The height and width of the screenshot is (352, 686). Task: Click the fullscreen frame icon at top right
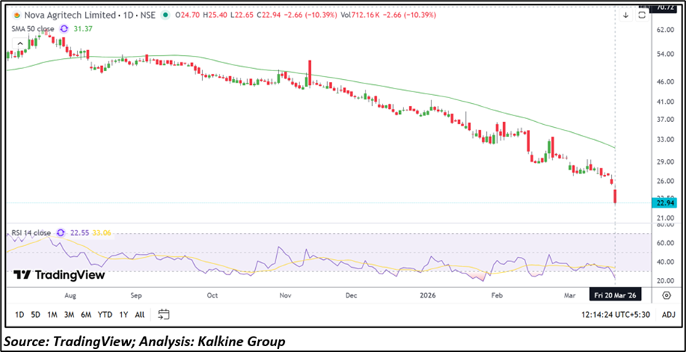pyautogui.click(x=643, y=15)
